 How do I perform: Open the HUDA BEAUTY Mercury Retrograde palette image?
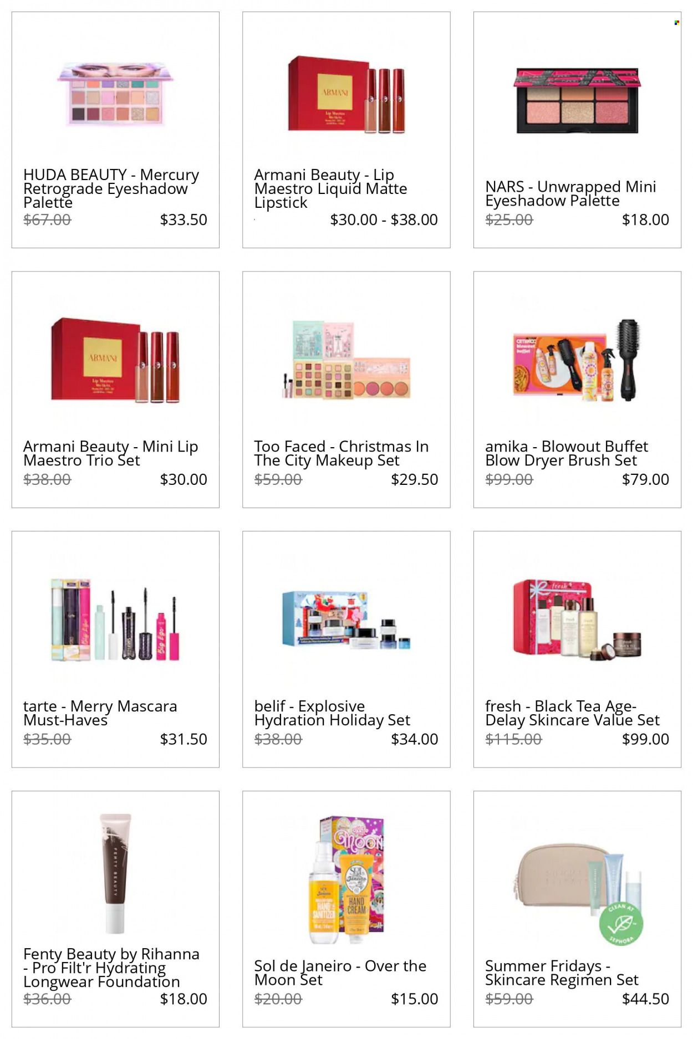tap(115, 95)
